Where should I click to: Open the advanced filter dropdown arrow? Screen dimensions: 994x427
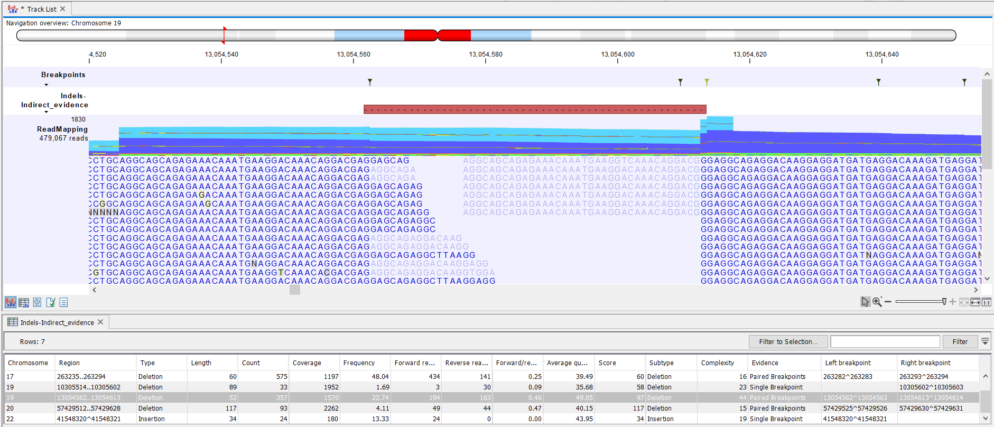pos(985,341)
